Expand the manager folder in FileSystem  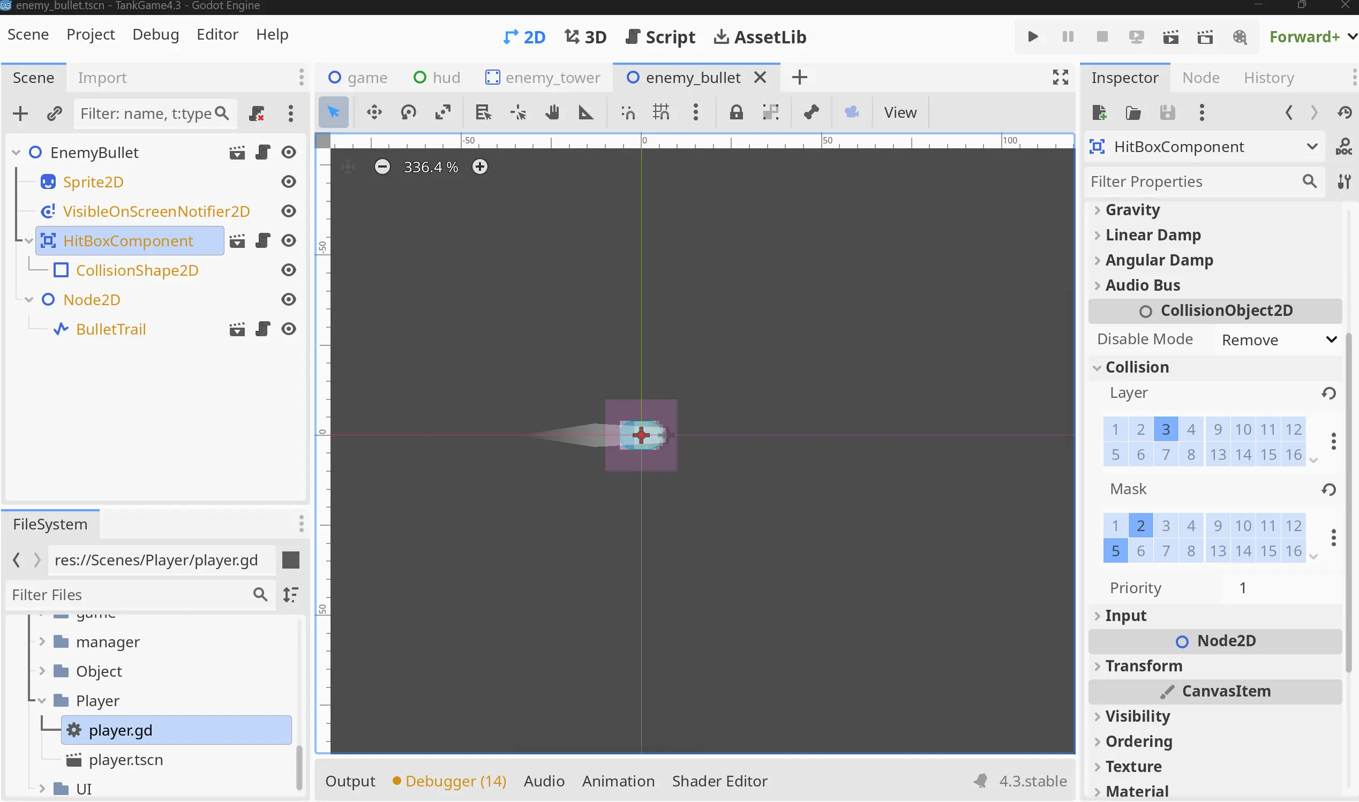click(x=42, y=641)
